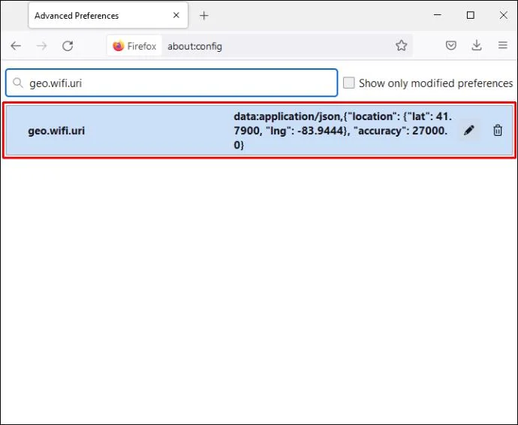Click the search magnifier icon in search box

click(x=17, y=83)
